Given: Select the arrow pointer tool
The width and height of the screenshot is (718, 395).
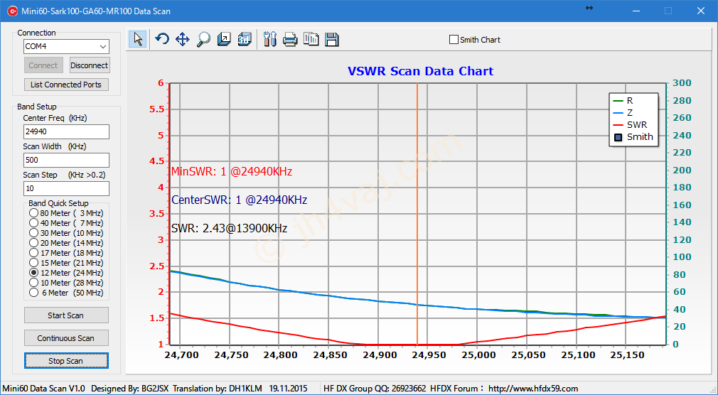Looking at the screenshot, I should 137,39.
